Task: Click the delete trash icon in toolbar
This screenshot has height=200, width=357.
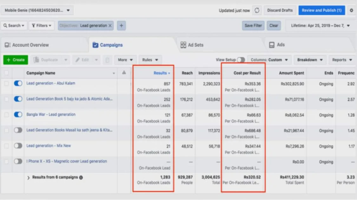Action: (107, 60)
